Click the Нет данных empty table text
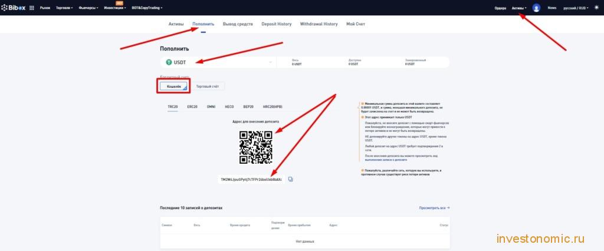Screen dimensions: 604x251 [x=305, y=242]
